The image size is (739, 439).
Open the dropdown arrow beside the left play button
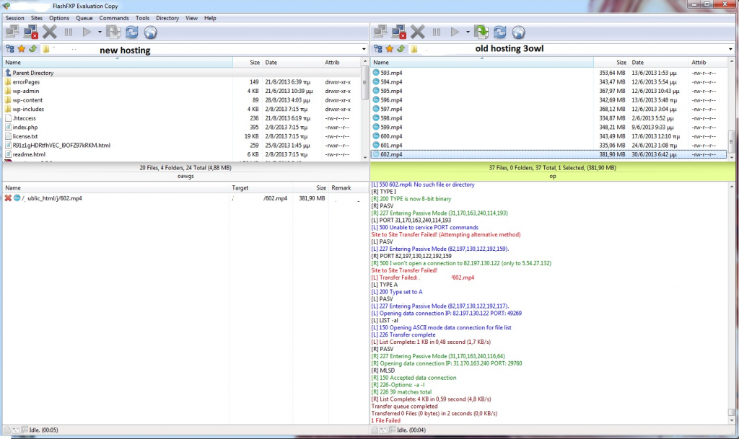pyautogui.click(x=100, y=32)
